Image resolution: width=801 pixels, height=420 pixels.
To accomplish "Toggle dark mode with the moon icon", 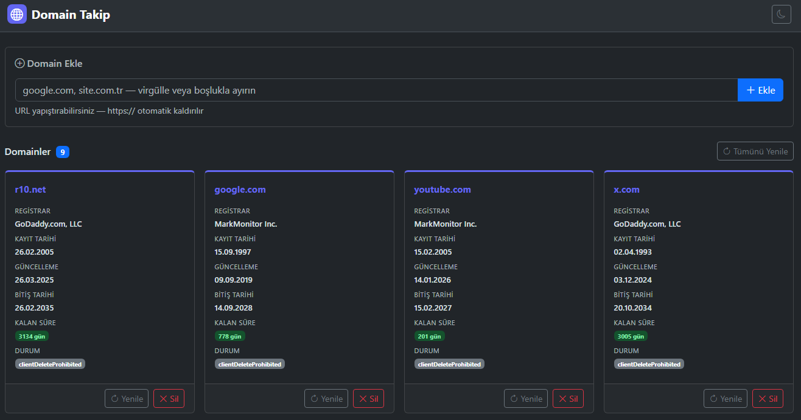I will tap(782, 14).
